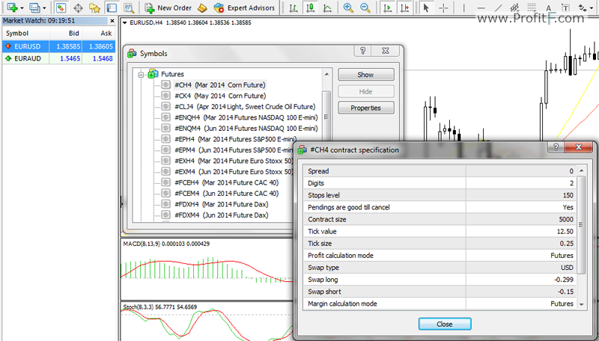Select the text drawing tool (A)
The image size is (599, 341).
click(x=549, y=7)
